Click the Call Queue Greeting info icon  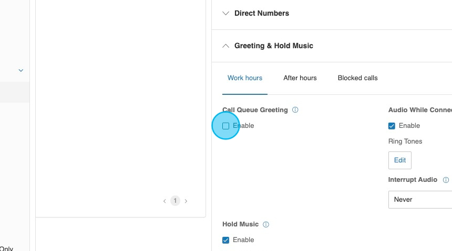295,110
